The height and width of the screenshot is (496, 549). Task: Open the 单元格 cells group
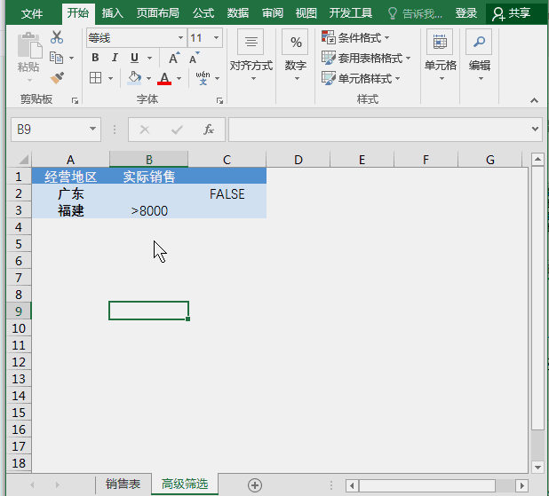(440, 56)
